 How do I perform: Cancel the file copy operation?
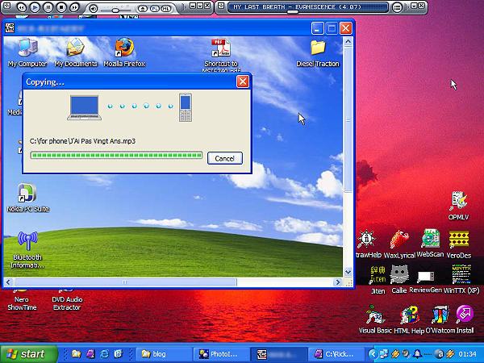(225, 158)
